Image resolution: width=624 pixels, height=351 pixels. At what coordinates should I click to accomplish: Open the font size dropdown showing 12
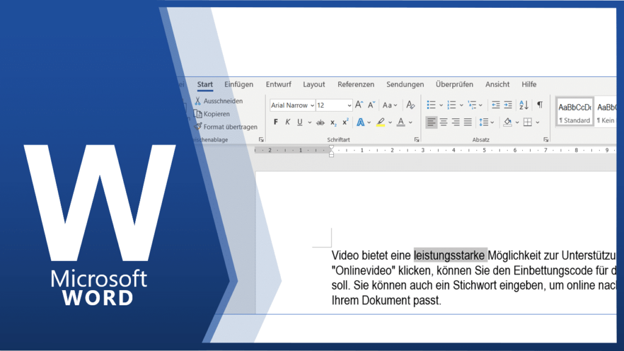349,105
